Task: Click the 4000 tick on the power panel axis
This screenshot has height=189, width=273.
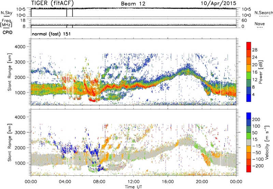Action: 20,47
